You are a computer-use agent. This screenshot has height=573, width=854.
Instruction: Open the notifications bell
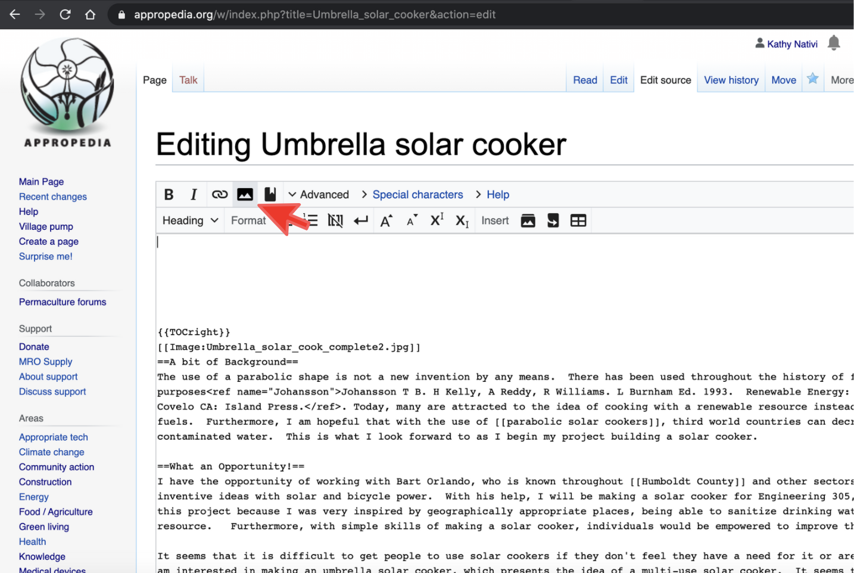pyautogui.click(x=834, y=43)
